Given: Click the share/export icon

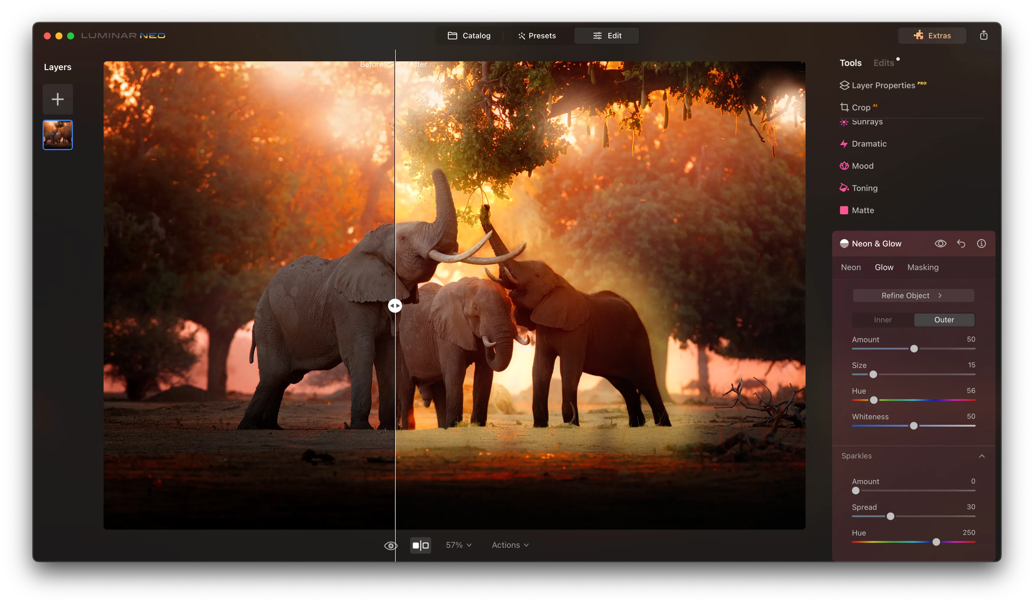Looking at the screenshot, I should point(983,35).
